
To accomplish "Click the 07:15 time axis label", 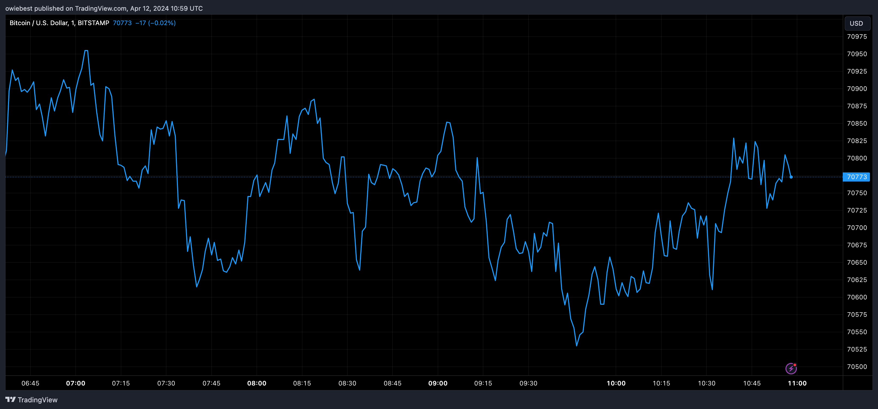I will point(121,383).
